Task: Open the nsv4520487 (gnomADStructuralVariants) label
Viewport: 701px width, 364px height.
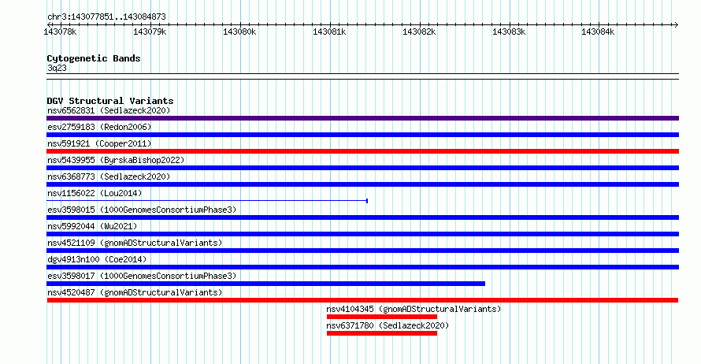Action: [x=135, y=292]
